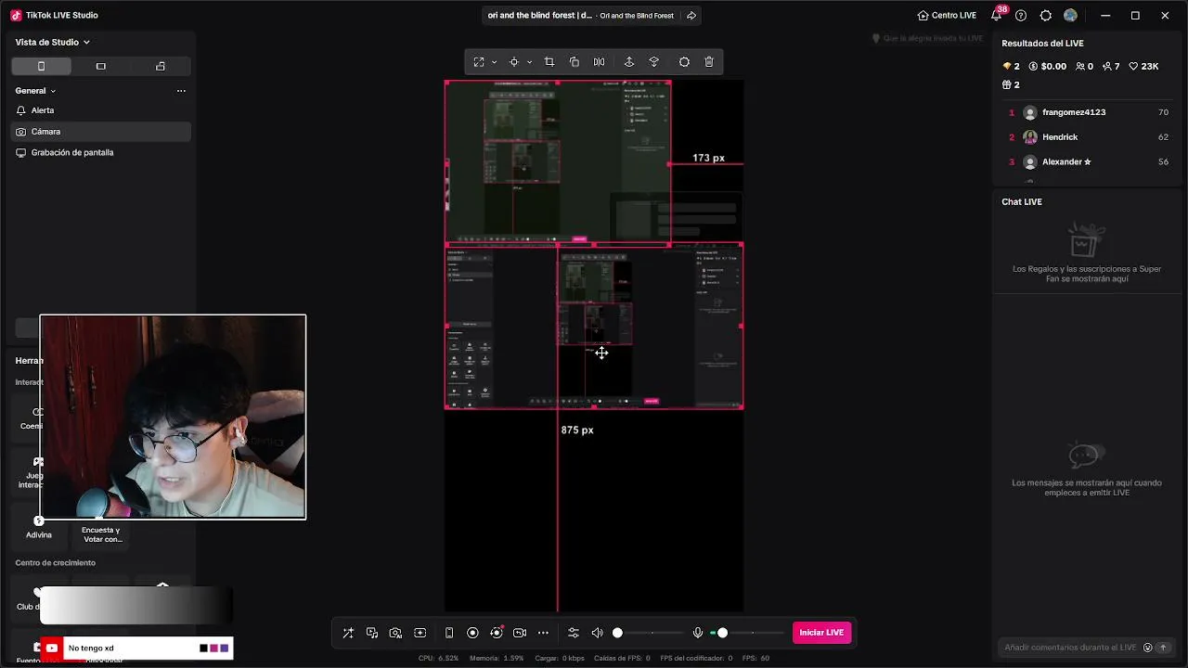Click the Chat LIVE heading
Image resolution: width=1188 pixels, height=668 pixels.
click(x=1022, y=202)
